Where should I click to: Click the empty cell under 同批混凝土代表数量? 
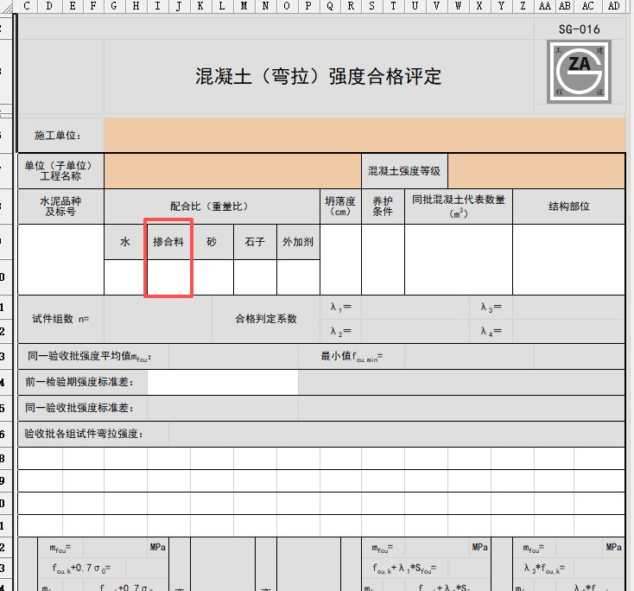tap(459, 260)
